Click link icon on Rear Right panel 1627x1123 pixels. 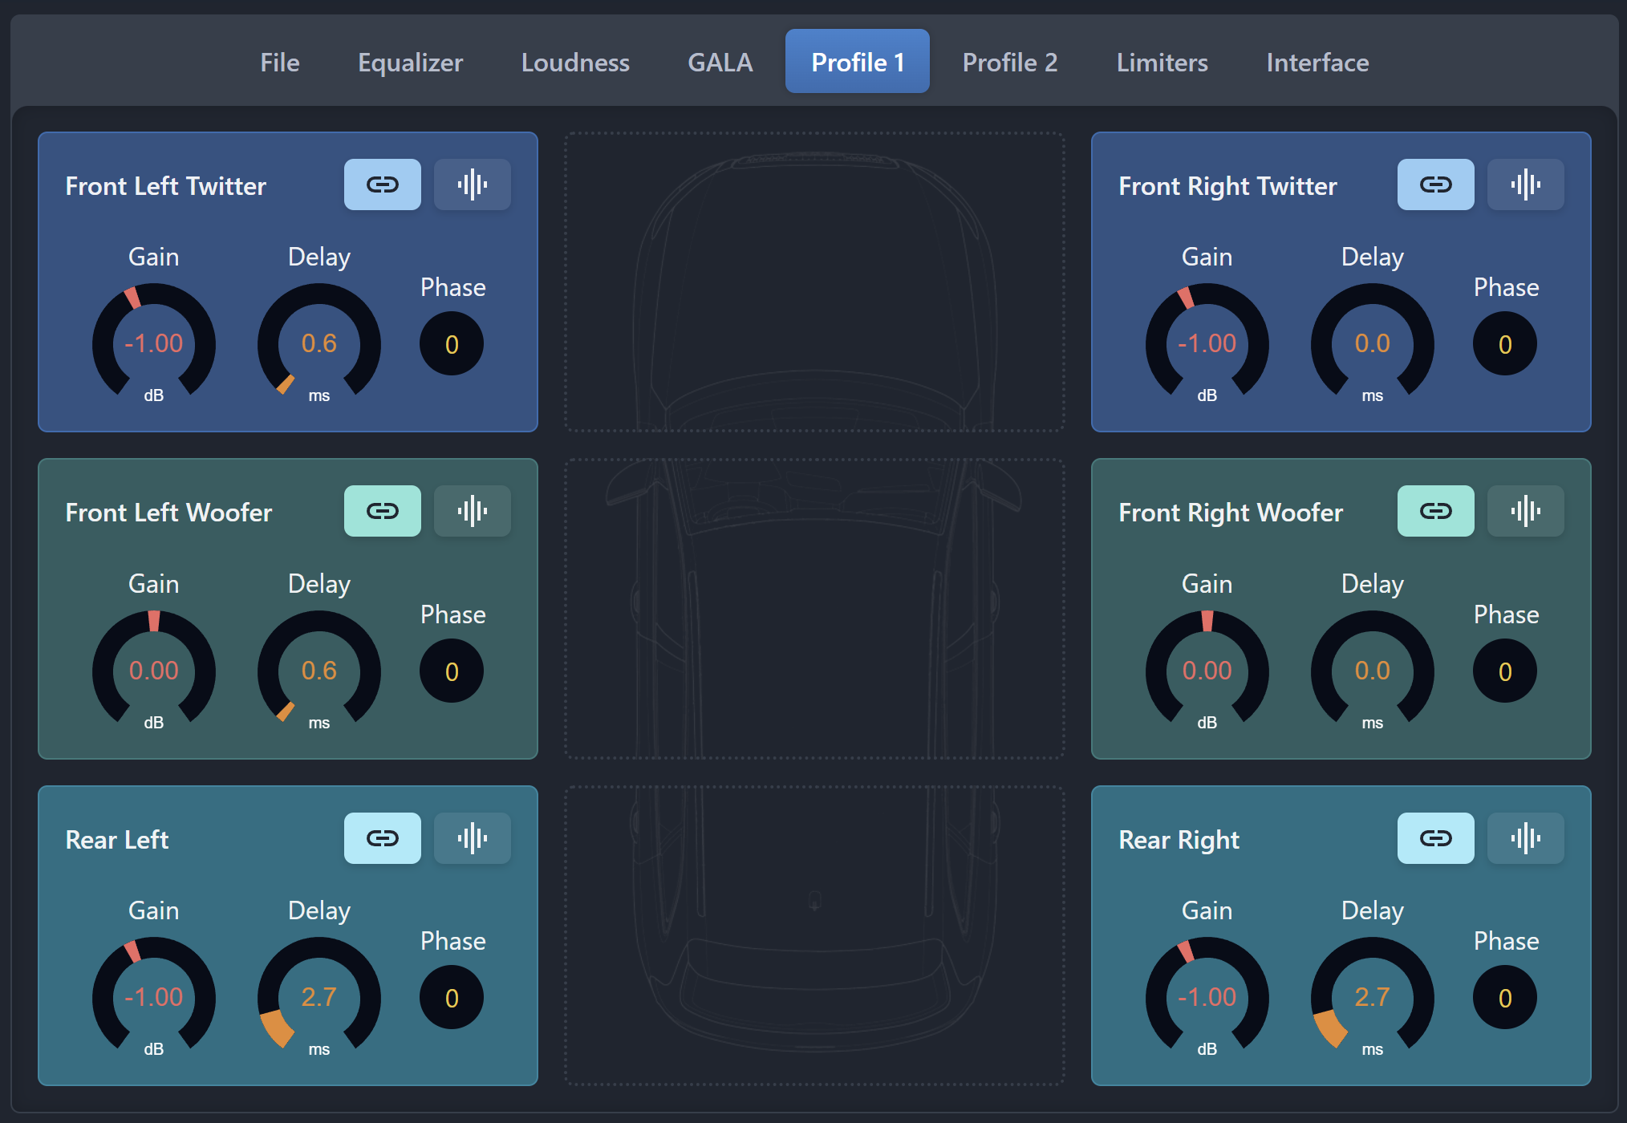point(1435,838)
